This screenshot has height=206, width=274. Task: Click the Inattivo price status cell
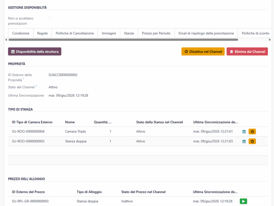click(127, 201)
